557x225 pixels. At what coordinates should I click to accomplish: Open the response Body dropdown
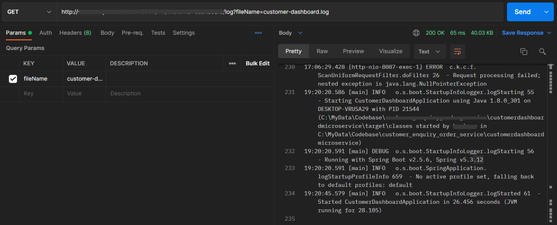291,33
